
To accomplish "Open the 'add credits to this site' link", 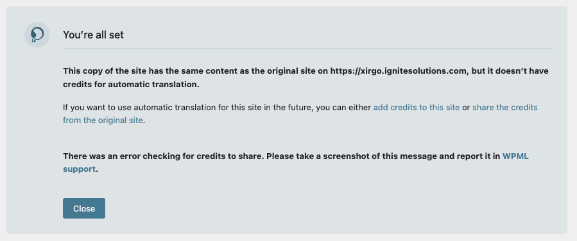I will [416, 107].
